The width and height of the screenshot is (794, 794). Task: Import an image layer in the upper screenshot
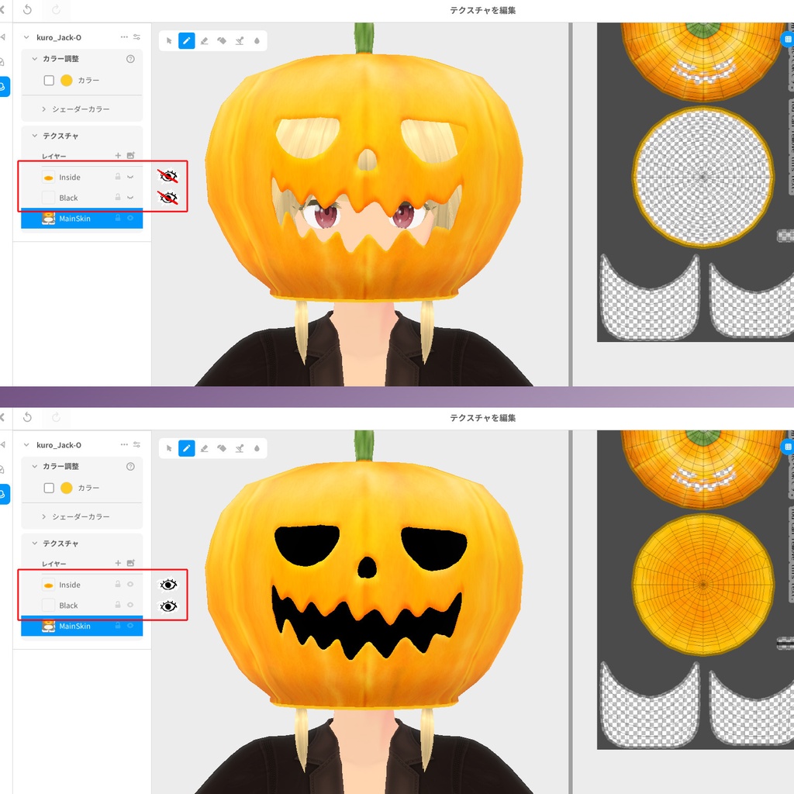[x=130, y=155]
